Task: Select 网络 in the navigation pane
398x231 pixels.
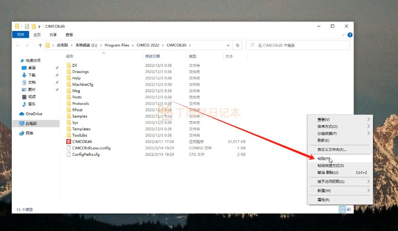Action: click(29, 133)
